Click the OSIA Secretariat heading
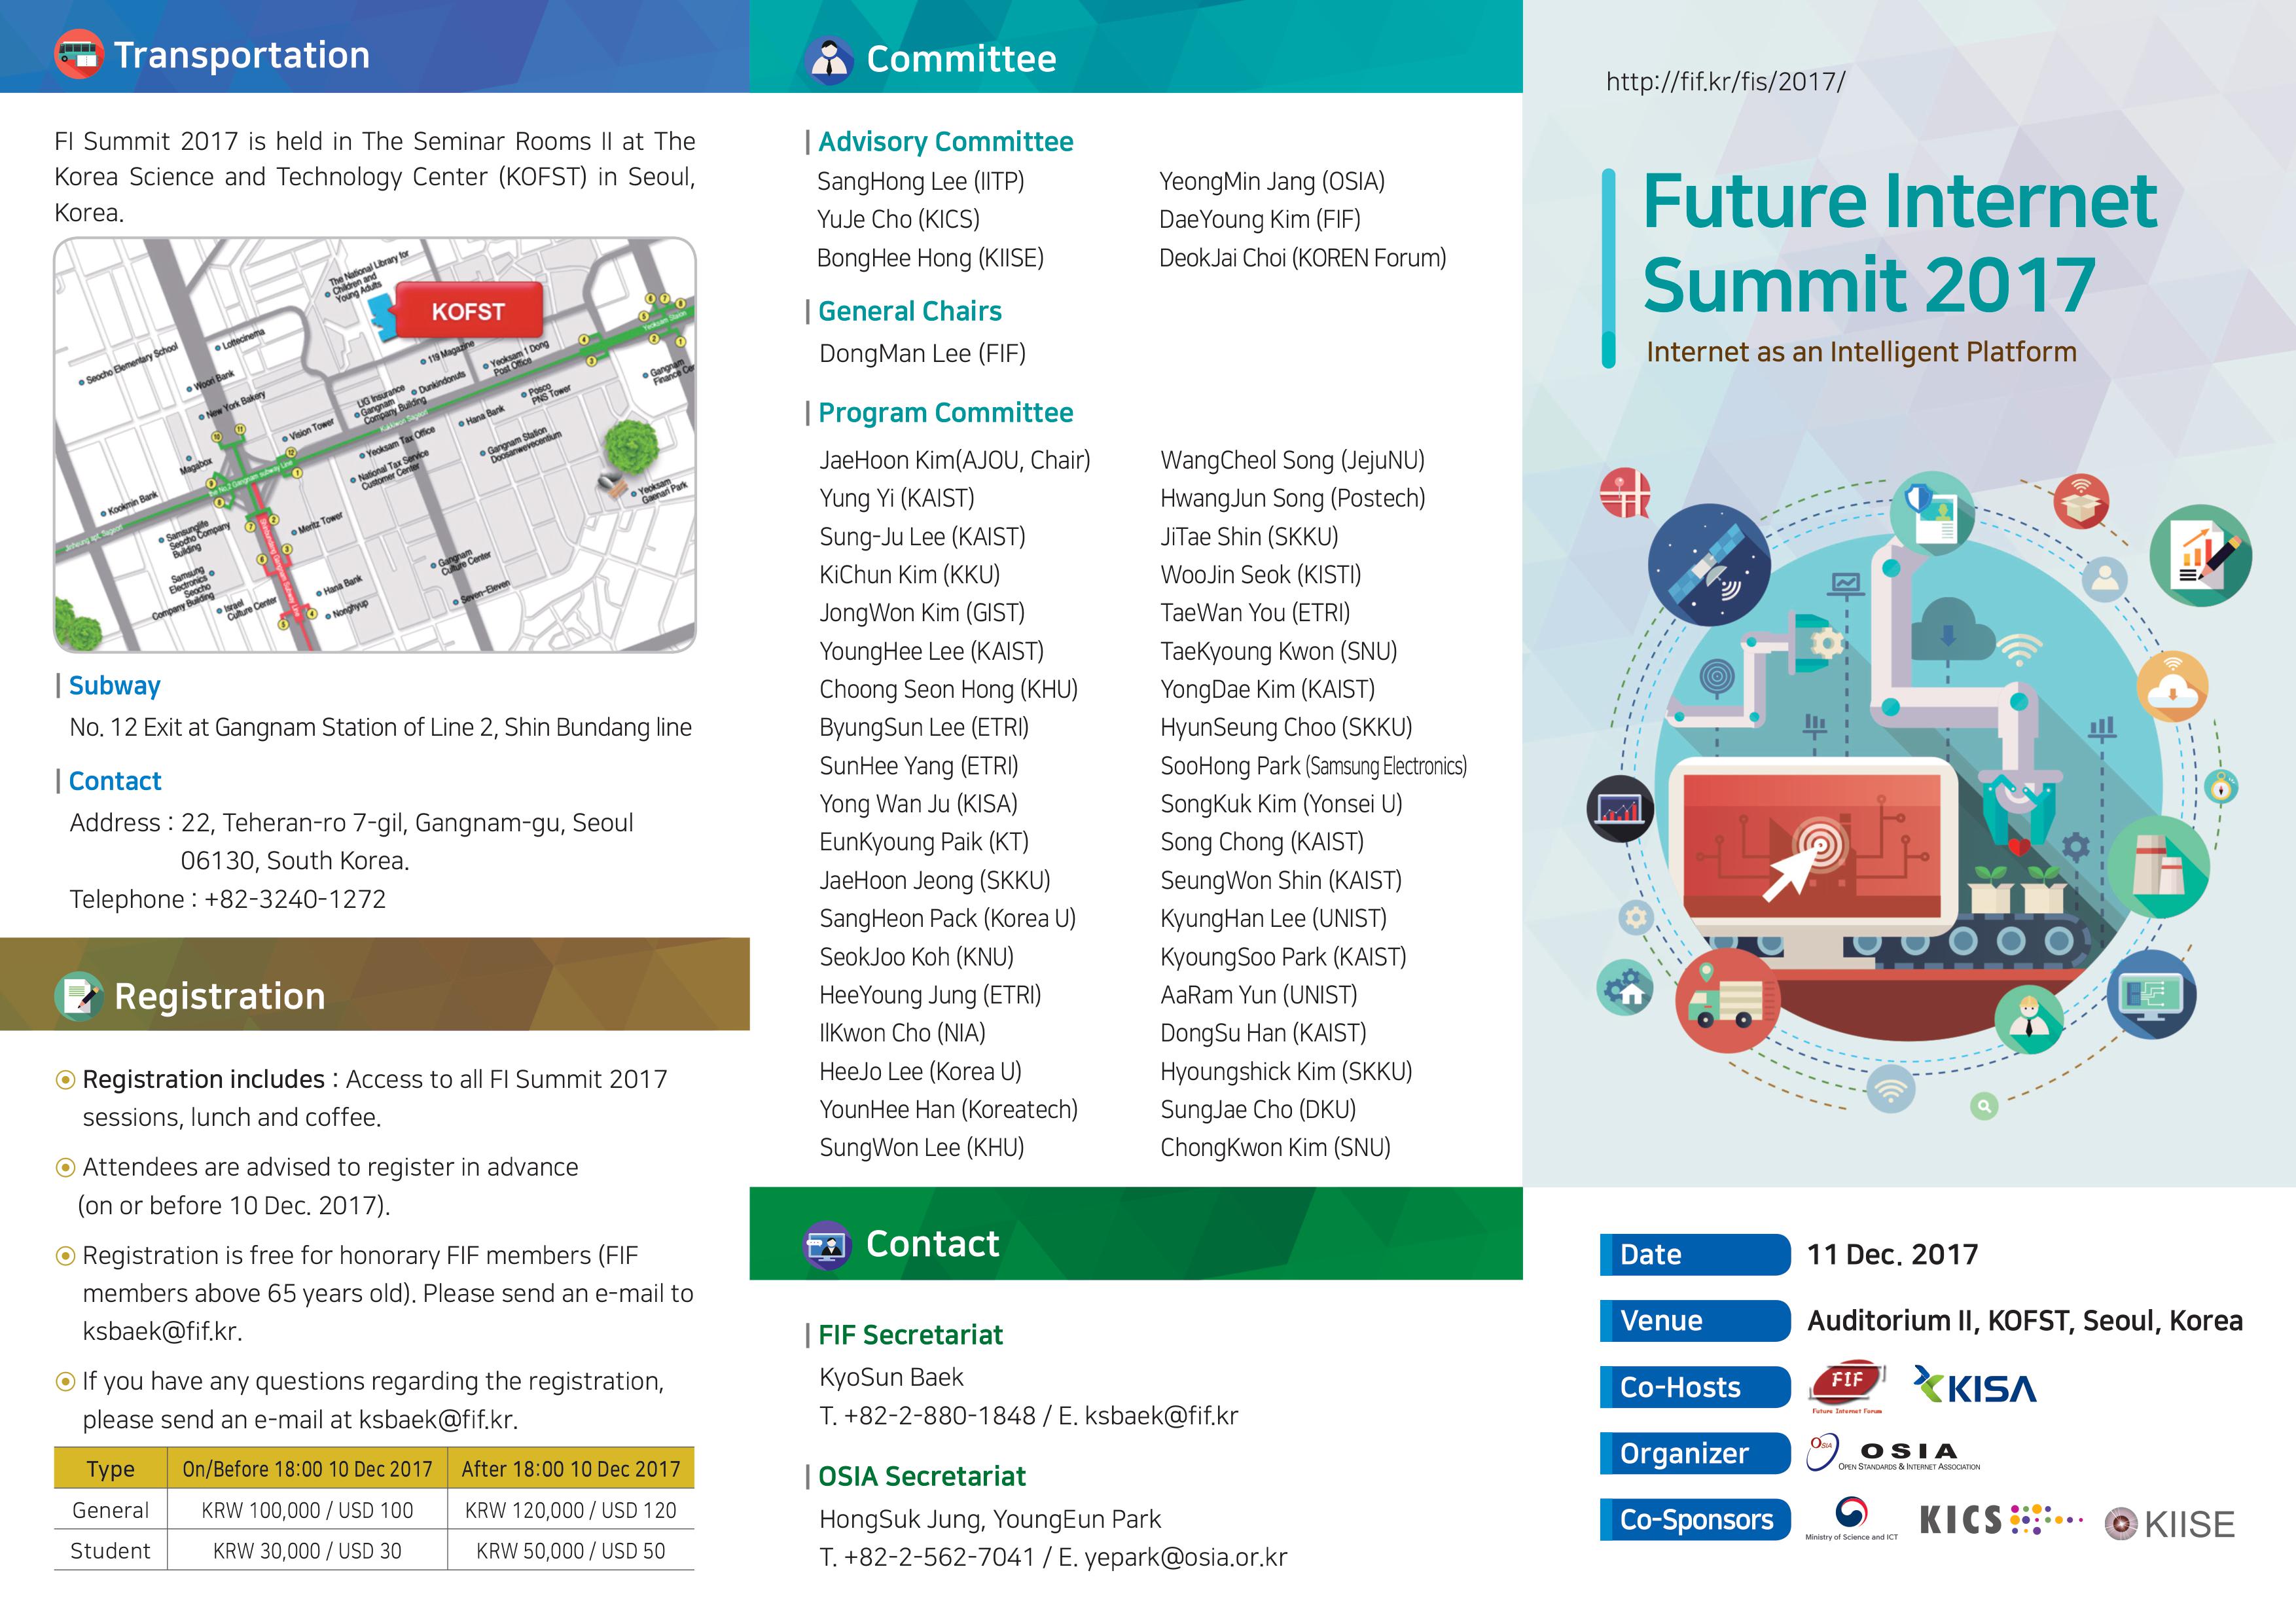 pos(921,1477)
